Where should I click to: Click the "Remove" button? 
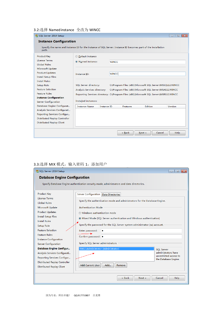(121, 265)
